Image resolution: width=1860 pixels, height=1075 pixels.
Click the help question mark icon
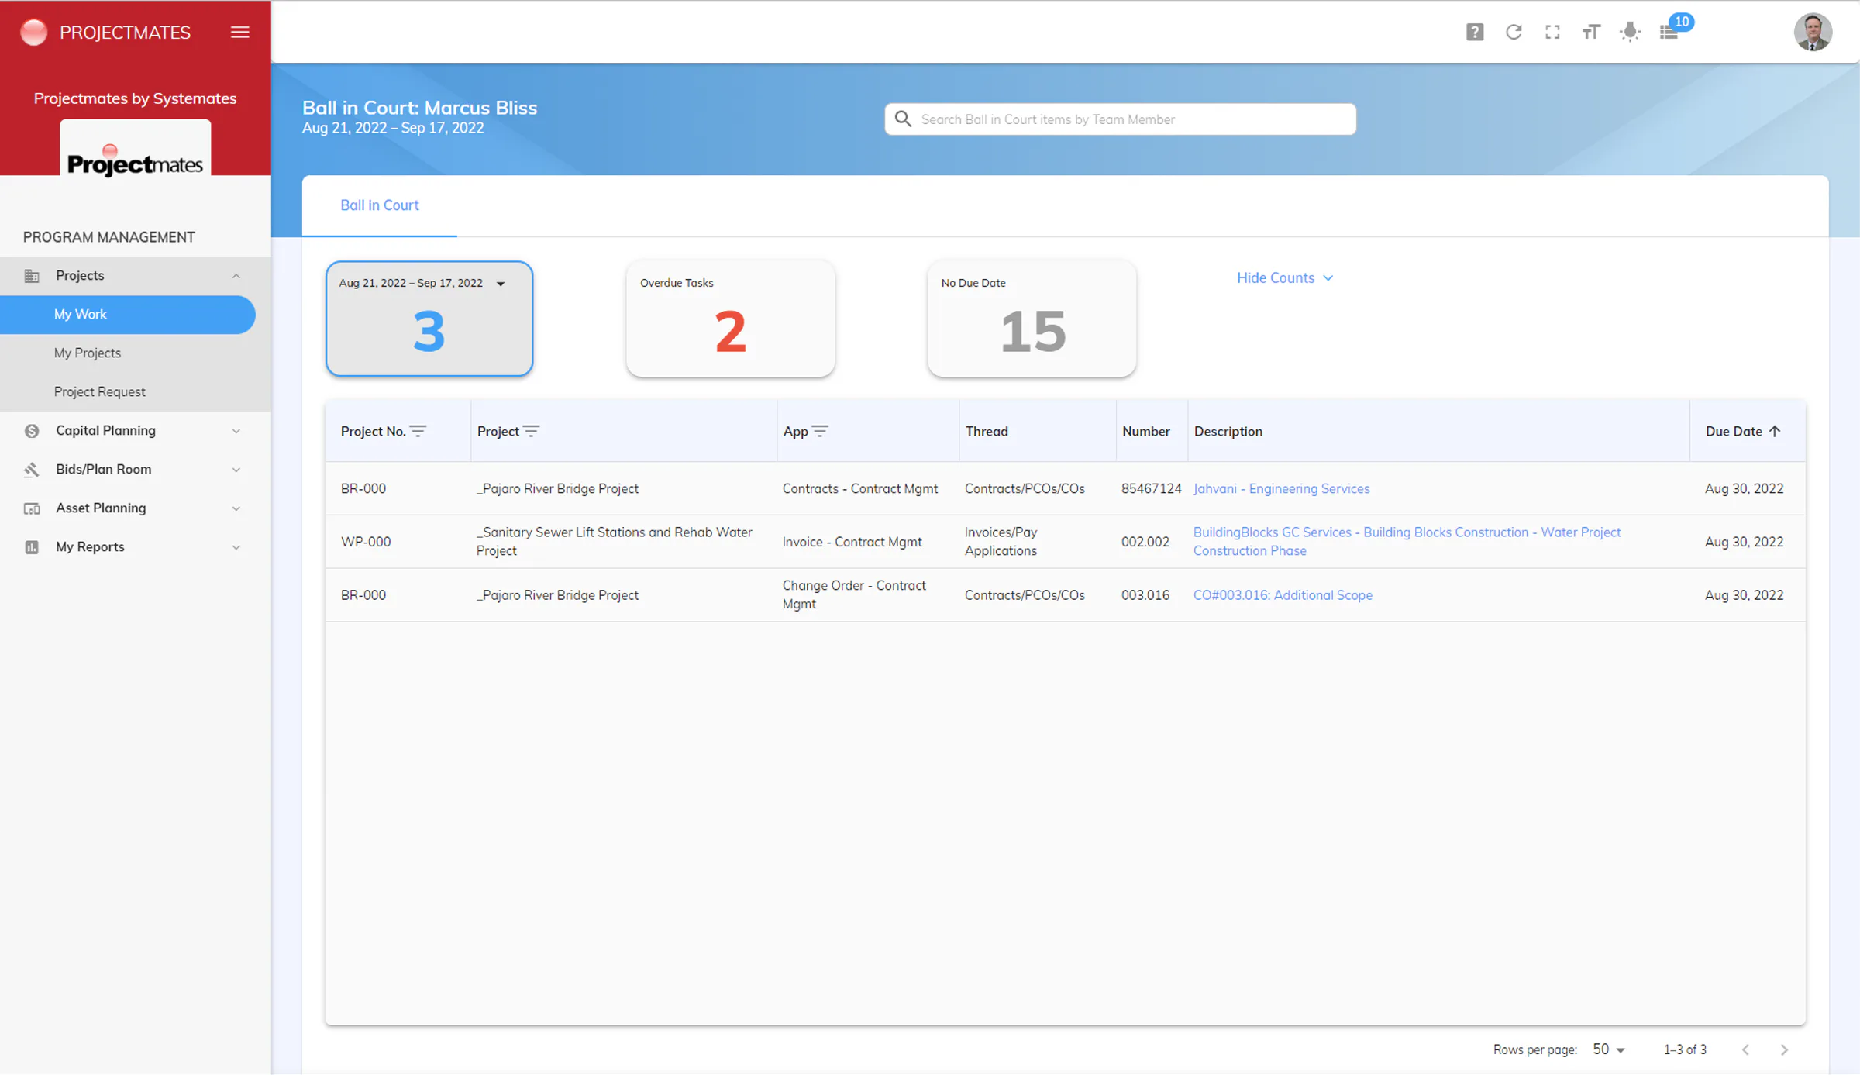tap(1474, 32)
